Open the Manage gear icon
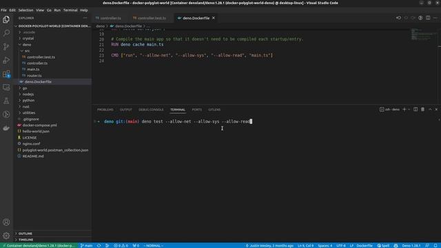This screenshot has height=248, width=441. click(6, 236)
